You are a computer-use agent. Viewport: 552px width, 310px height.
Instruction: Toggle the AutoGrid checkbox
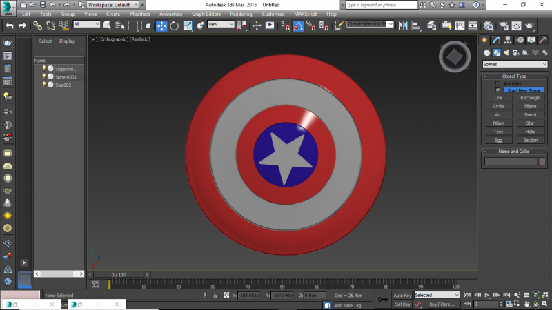pos(497,83)
